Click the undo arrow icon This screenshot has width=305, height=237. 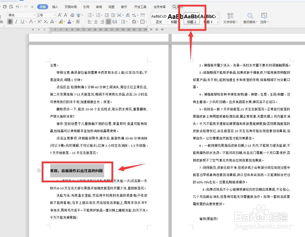pyautogui.click(x=17, y=7)
